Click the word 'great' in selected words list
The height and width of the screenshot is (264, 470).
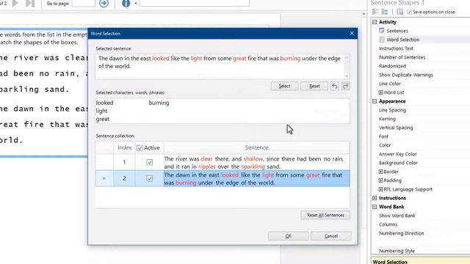pyautogui.click(x=103, y=119)
